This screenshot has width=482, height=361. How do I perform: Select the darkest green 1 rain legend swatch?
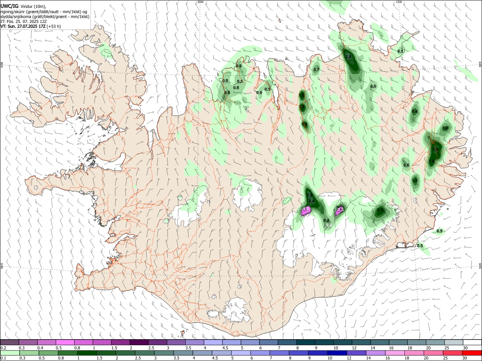tap(86, 353)
